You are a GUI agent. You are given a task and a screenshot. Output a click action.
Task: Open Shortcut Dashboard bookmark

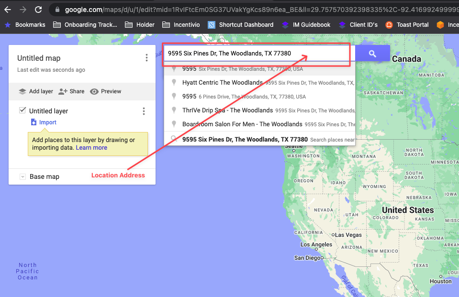240,25
